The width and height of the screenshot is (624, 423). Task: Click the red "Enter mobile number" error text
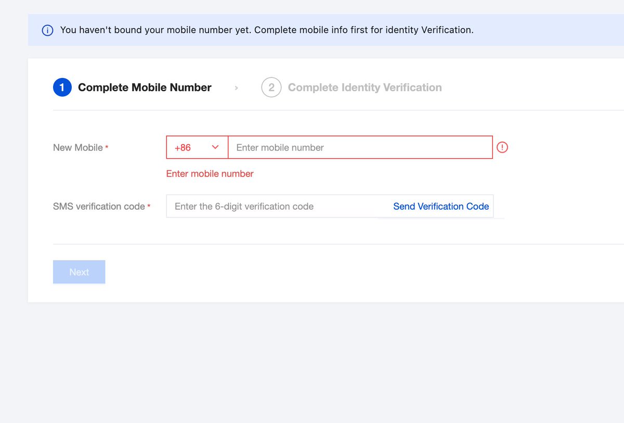click(x=210, y=174)
